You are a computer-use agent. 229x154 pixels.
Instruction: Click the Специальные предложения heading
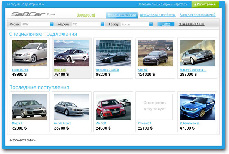coord(43,34)
